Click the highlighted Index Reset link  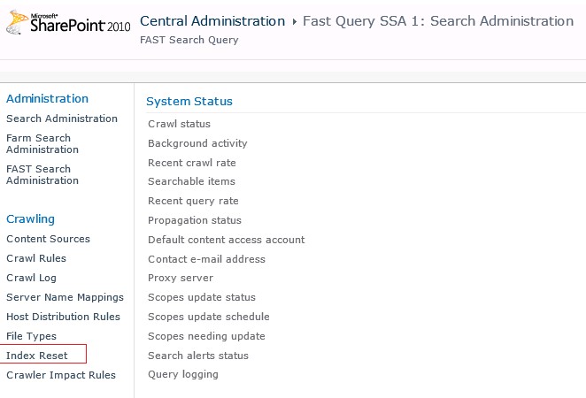37,356
